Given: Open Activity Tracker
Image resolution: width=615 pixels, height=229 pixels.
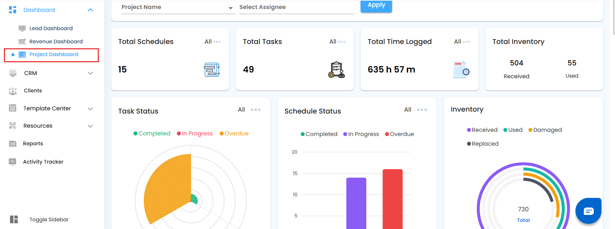Looking at the screenshot, I should (x=43, y=162).
